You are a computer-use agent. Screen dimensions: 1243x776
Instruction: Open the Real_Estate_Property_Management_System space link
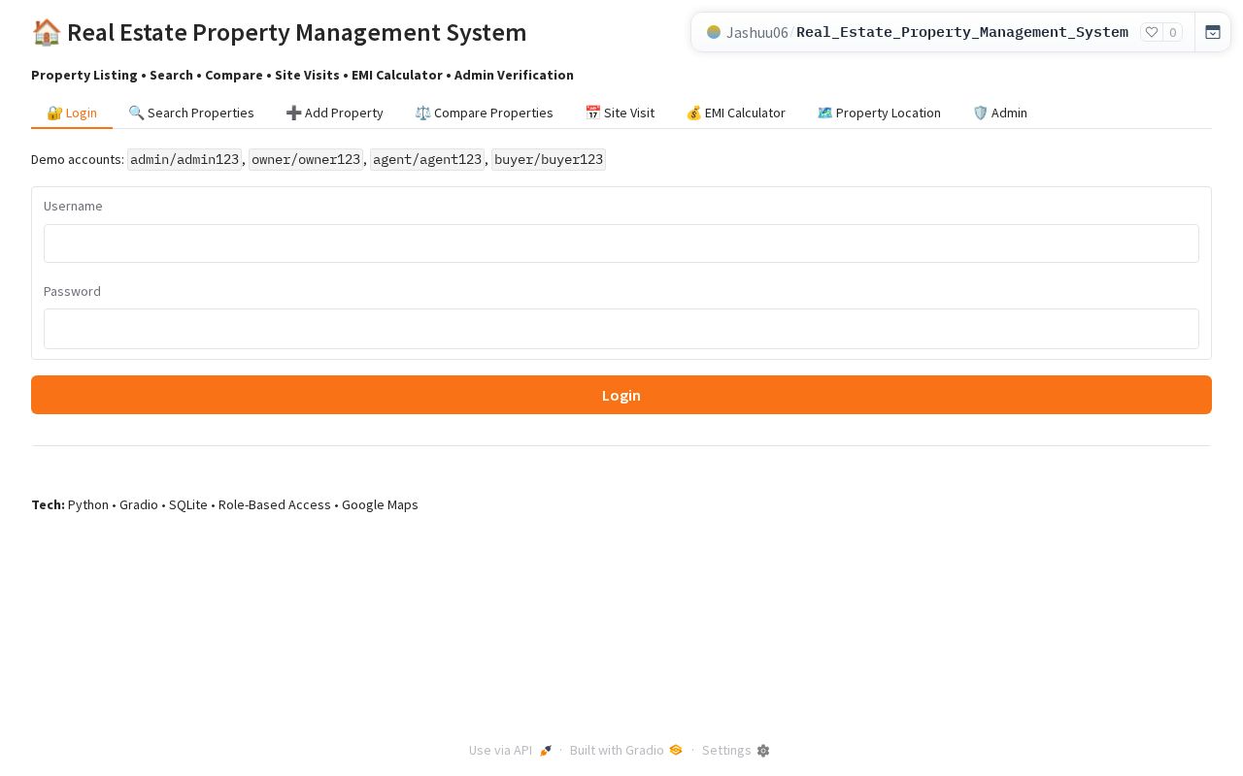[x=962, y=32]
